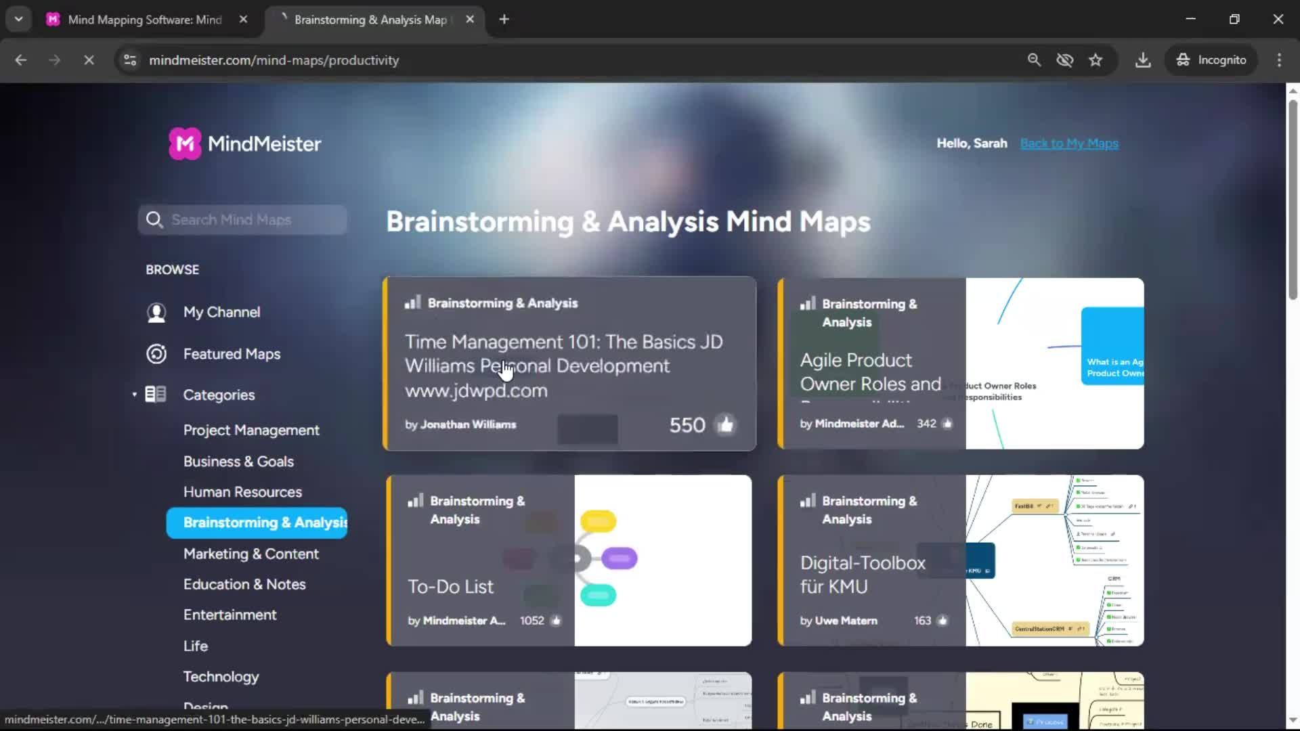Close the Brainstorming & Analysis Map tab
The height and width of the screenshot is (731, 1300).
(470, 20)
